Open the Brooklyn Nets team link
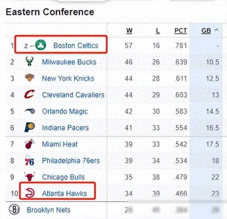227x219 pixels. pyautogui.click(x=49, y=210)
